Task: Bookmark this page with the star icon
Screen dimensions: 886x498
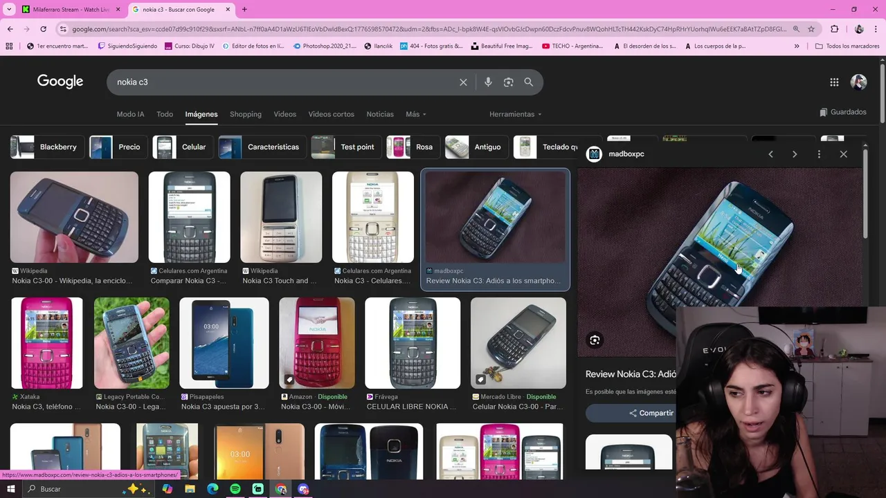Action: tap(811, 29)
